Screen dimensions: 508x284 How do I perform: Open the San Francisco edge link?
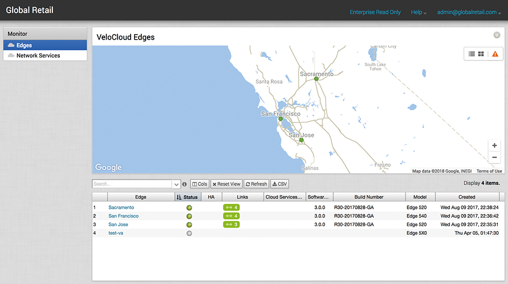123,216
